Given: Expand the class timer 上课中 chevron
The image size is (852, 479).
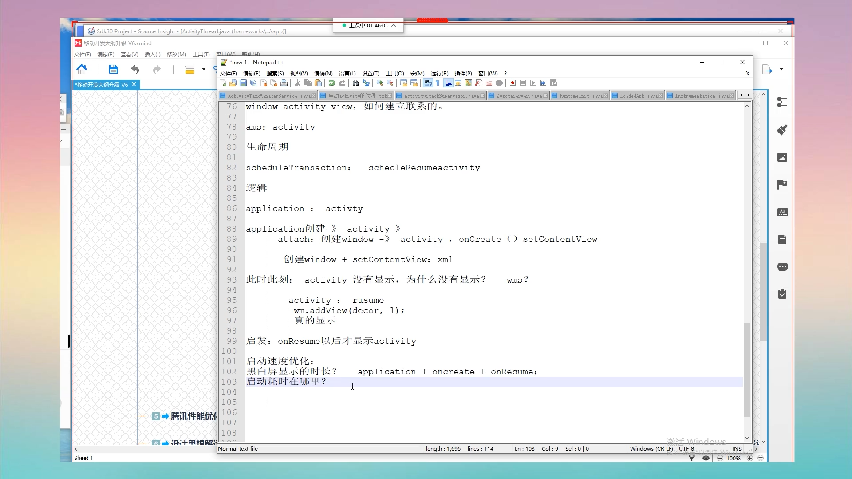Looking at the screenshot, I should point(394,26).
